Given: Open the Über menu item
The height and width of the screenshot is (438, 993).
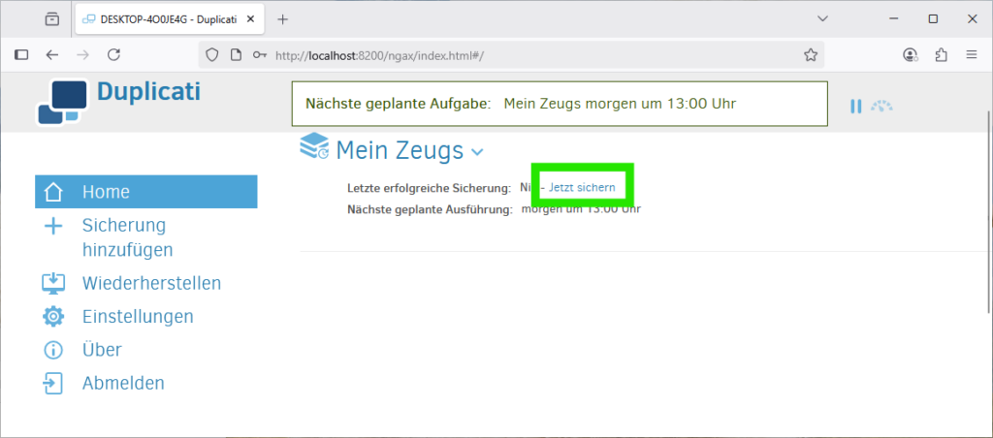Looking at the screenshot, I should click(x=101, y=350).
